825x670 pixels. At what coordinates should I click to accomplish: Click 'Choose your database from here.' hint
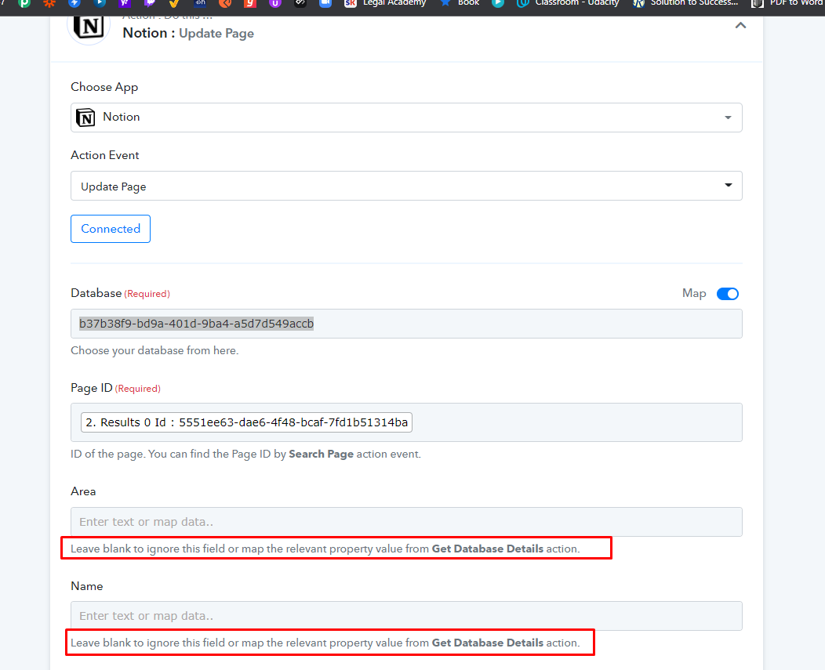point(154,350)
